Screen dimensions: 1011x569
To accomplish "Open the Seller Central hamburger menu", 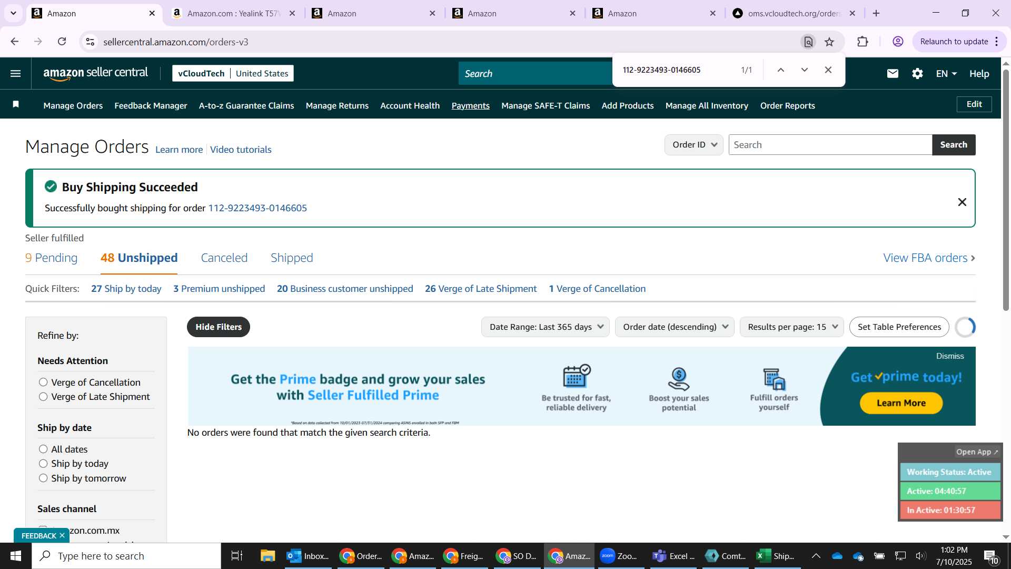I will pyautogui.click(x=16, y=74).
